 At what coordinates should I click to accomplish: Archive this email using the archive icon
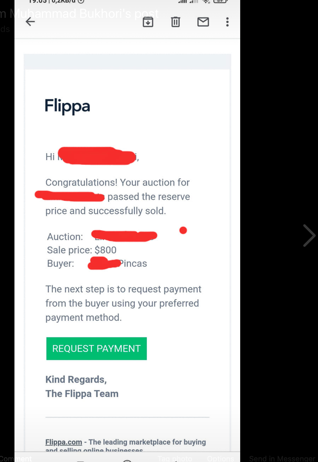[148, 22]
